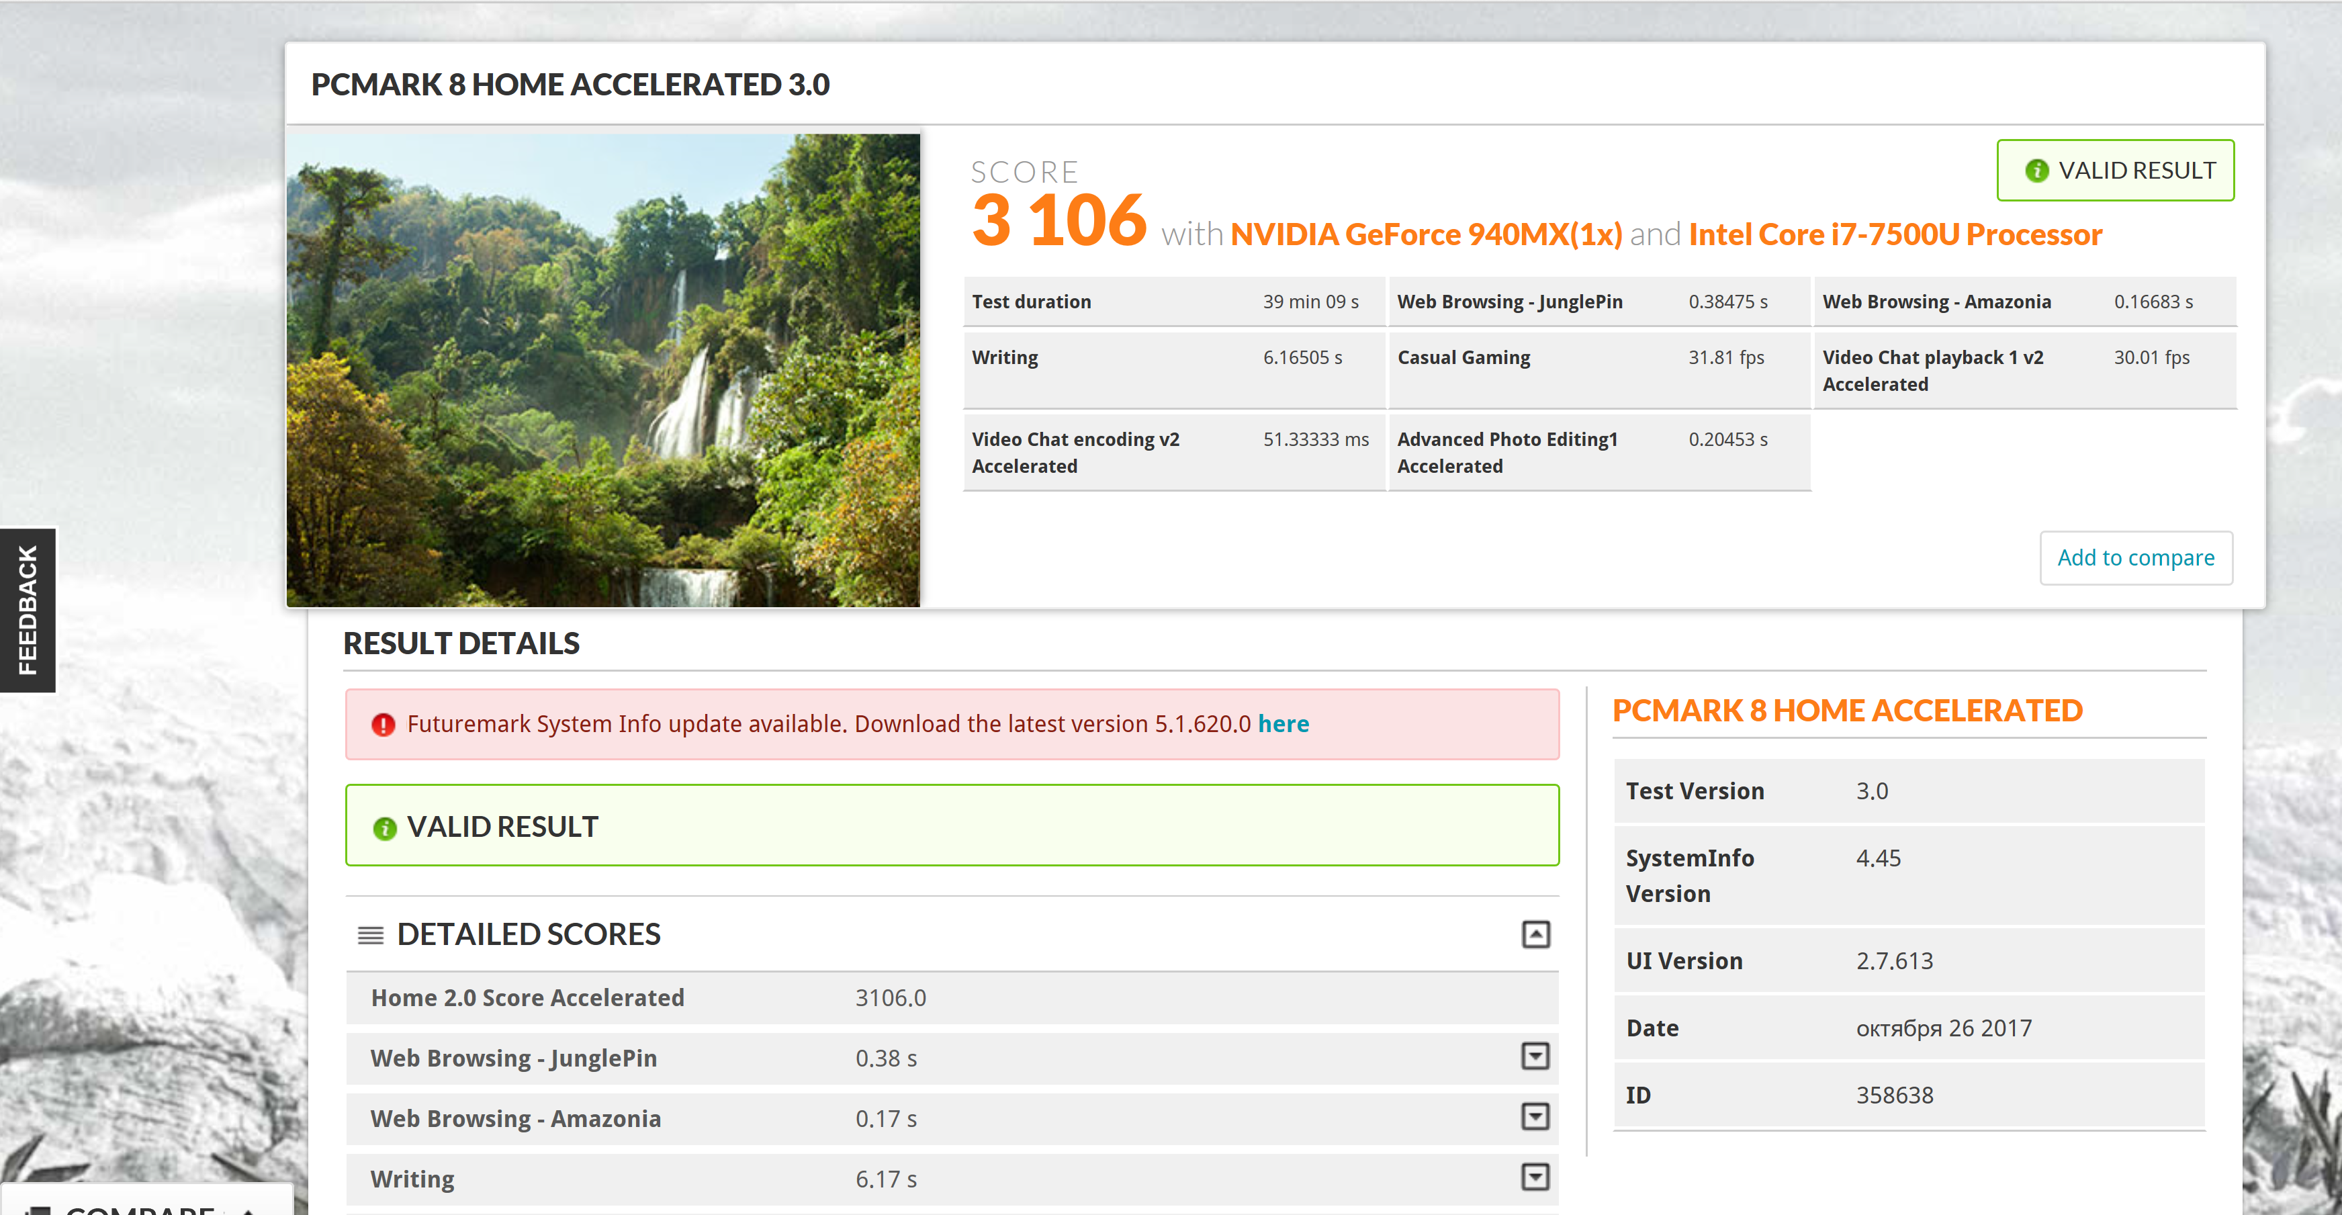
Task: Click ID value 358638
Action: pyautogui.click(x=1894, y=1096)
